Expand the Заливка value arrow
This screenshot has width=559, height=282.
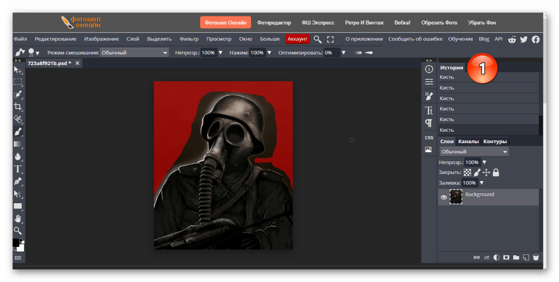pyautogui.click(x=481, y=183)
